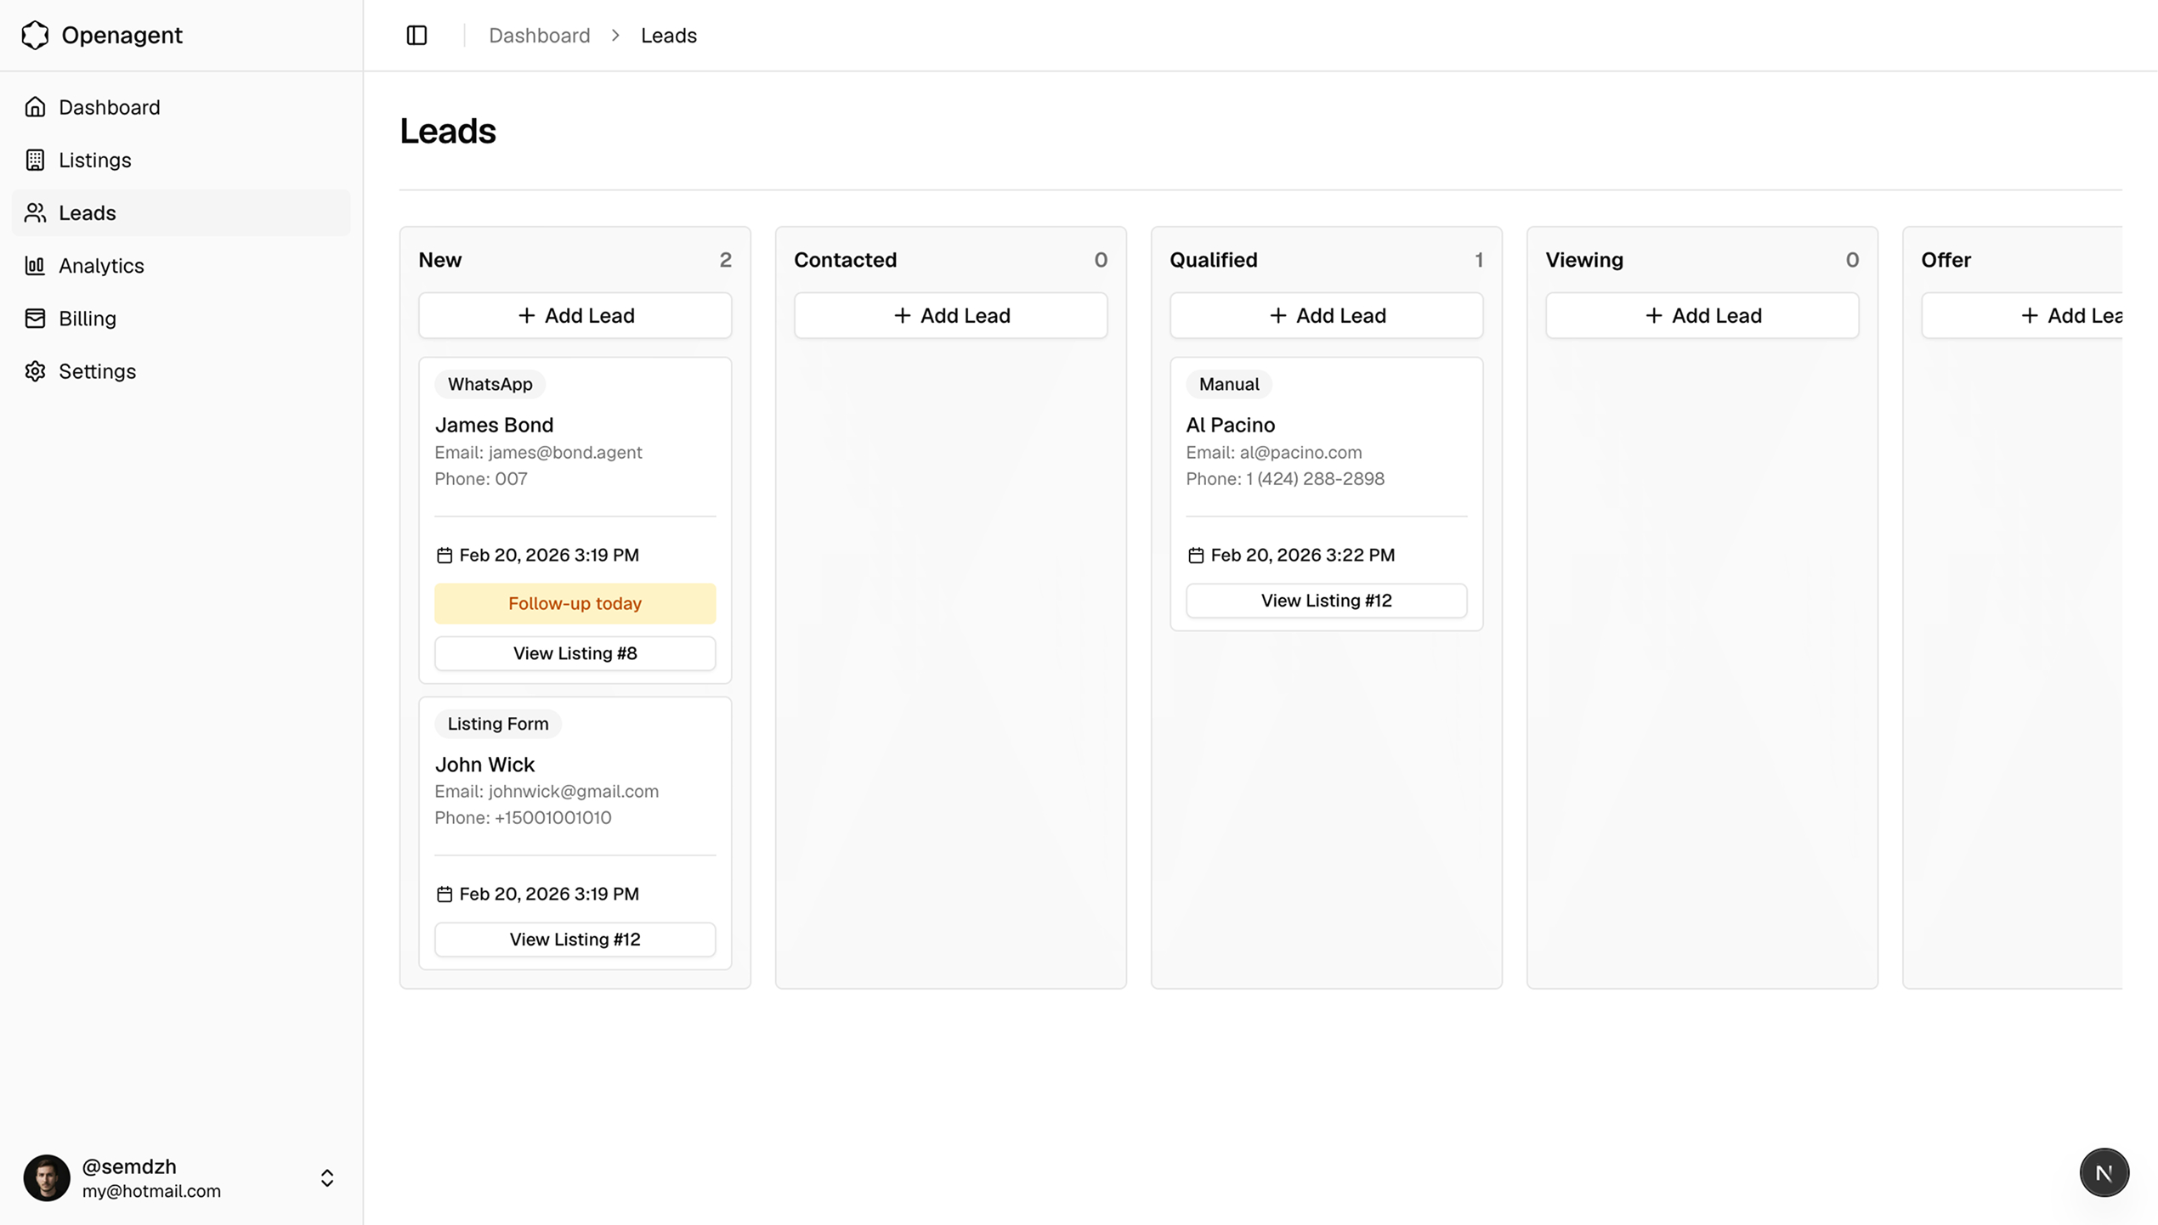Click the Follow-up today badge
Image resolution: width=2158 pixels, height=1225 pixels.
click(x=575, y=603)
